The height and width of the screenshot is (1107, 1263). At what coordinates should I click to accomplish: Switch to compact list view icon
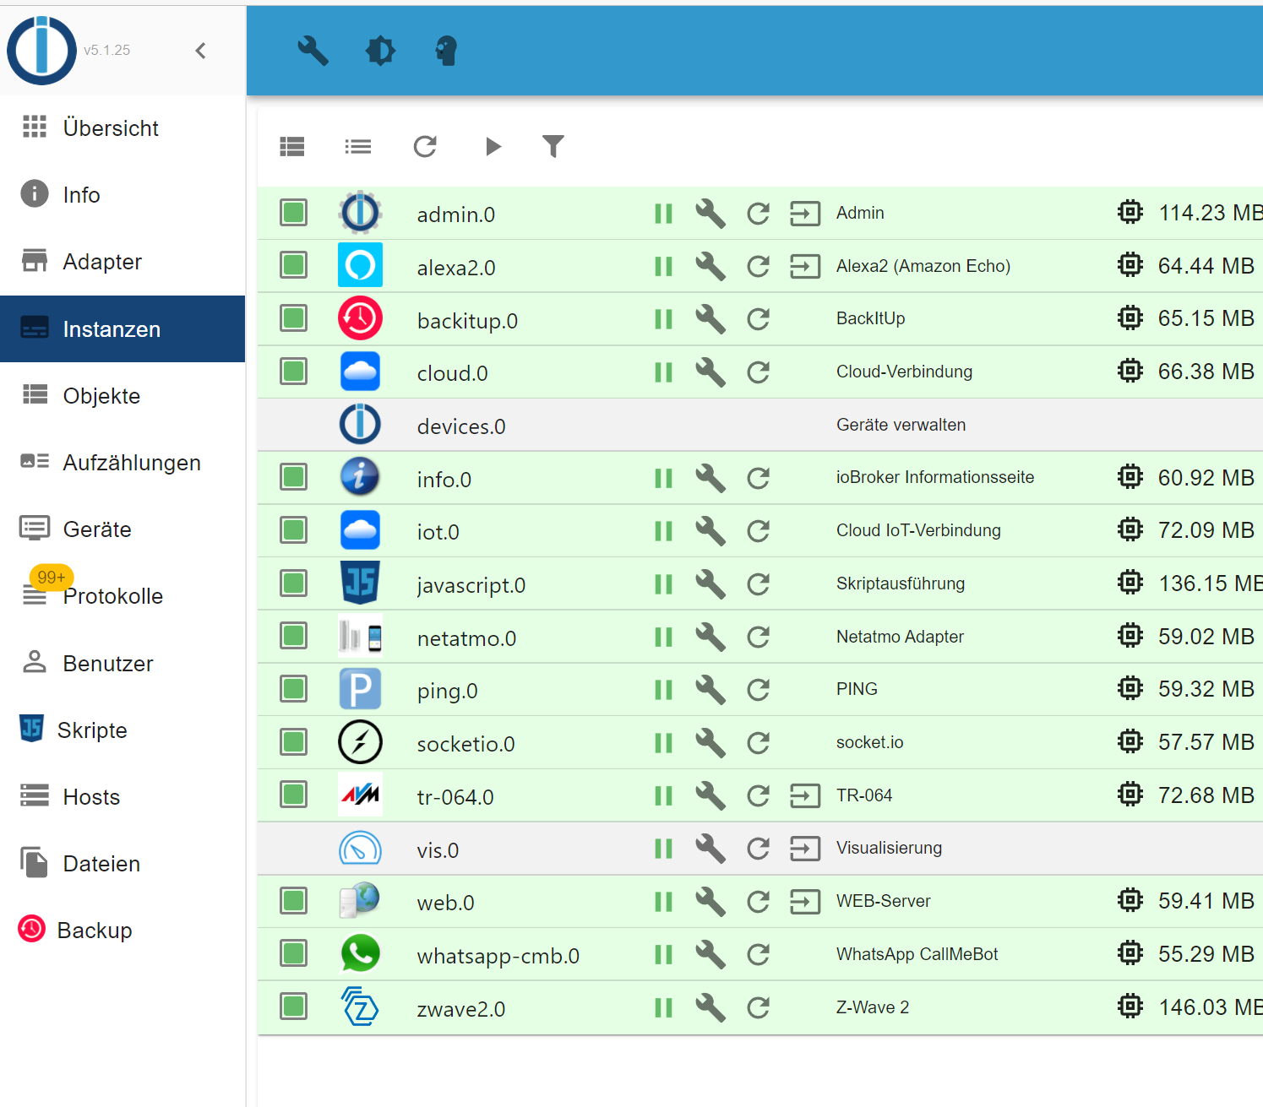pos(358,147)
